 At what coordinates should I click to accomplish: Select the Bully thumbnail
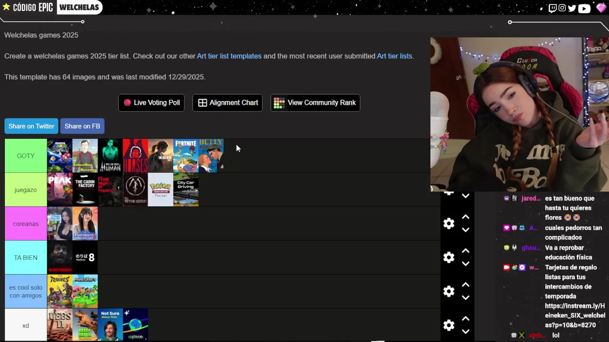pos(211,156)
